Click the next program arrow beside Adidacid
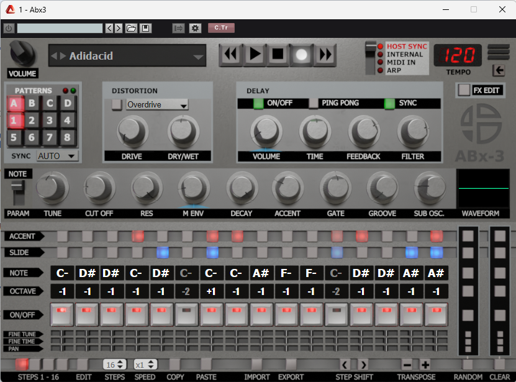 coord(63,56)
